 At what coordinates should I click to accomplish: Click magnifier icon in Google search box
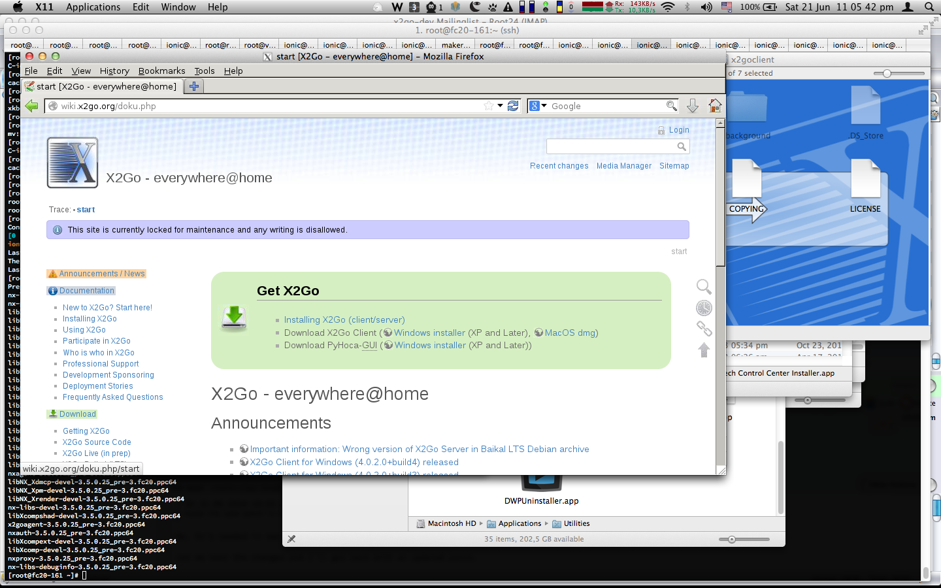click(x=671, y=106)
